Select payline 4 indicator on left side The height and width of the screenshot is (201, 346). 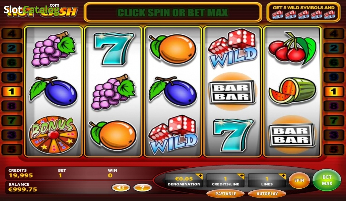[x=12, y=34]
